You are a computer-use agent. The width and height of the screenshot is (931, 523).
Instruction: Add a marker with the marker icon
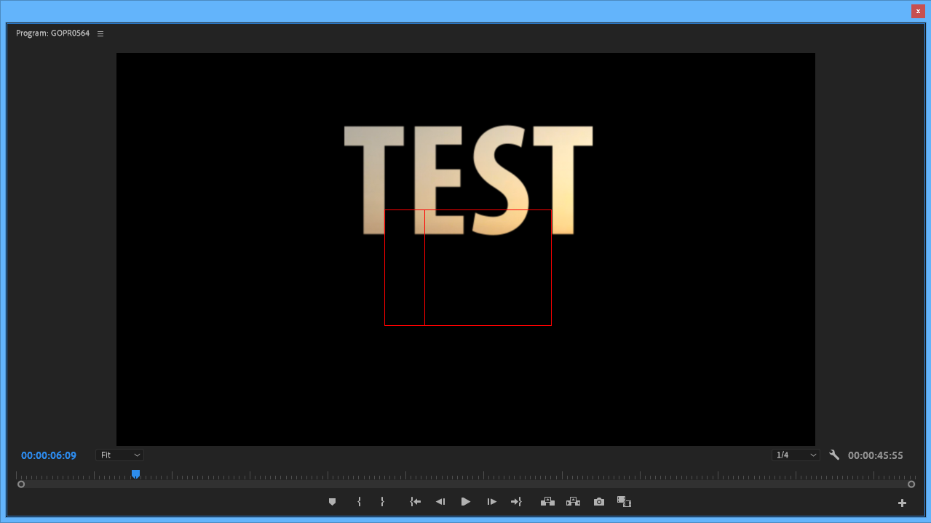(x=333, y=502)
